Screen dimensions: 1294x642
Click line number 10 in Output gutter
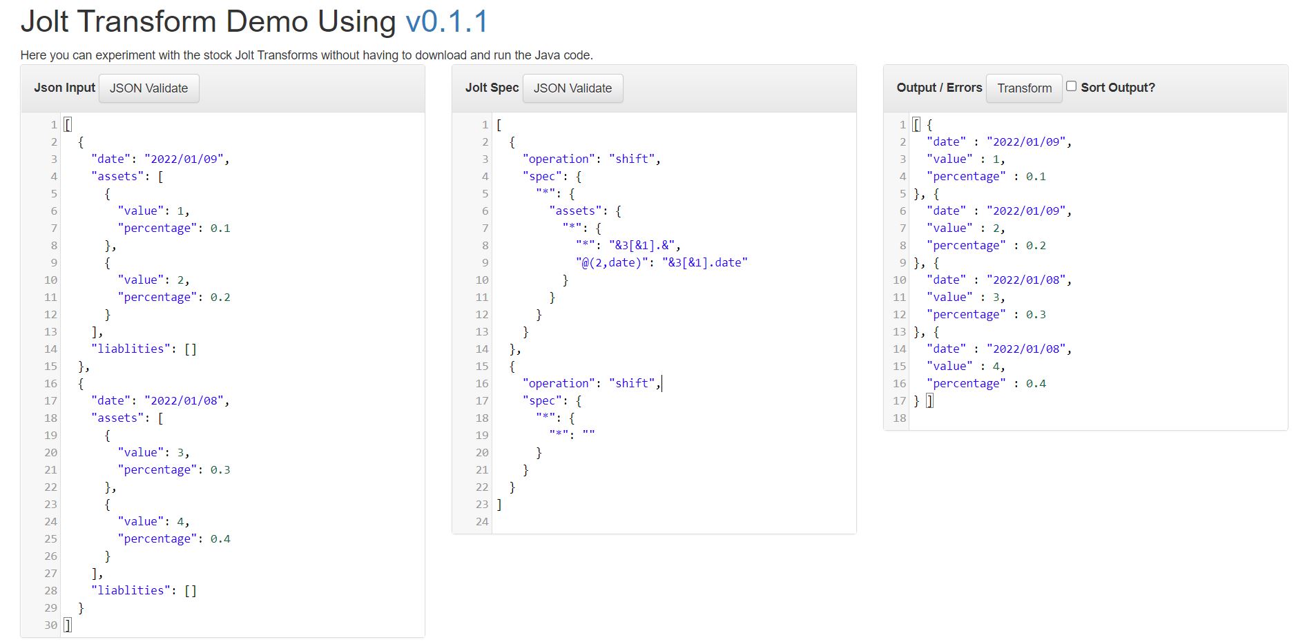[899, 280]
